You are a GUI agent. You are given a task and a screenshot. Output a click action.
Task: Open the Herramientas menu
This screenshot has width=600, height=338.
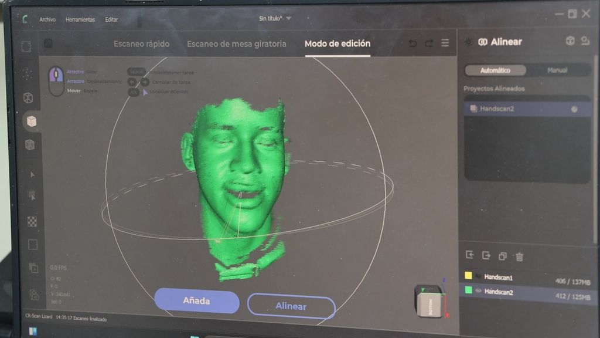(80, 19)
